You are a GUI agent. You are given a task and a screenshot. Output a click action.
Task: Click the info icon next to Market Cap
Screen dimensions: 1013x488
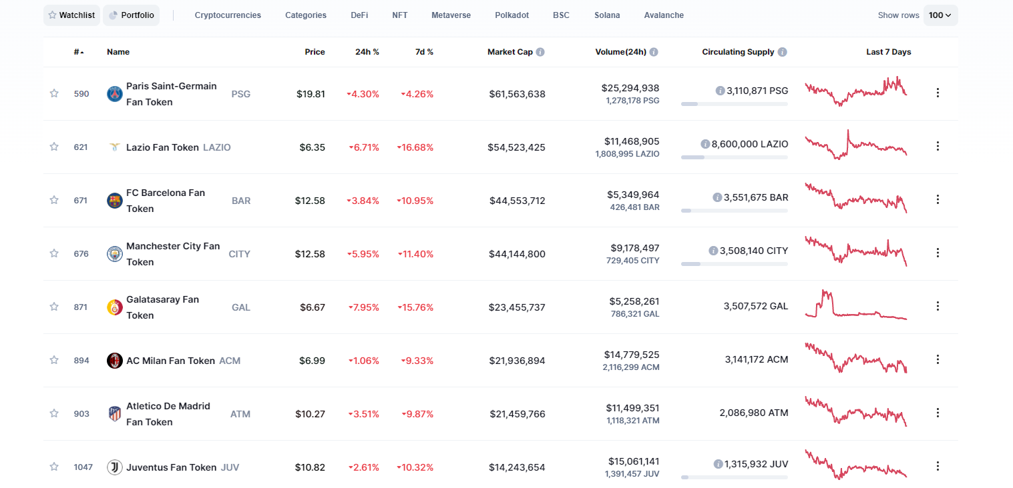tap(540, 52)
